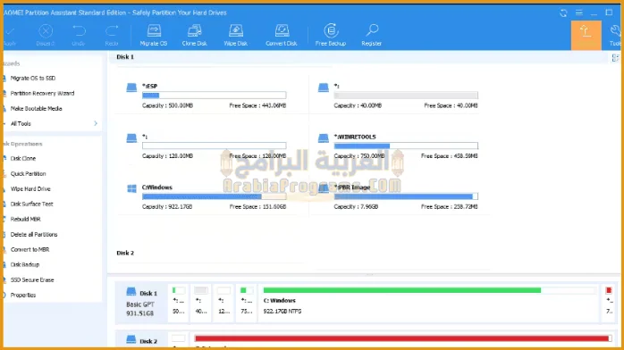624x350 pixels.
Task: Click Disk 1 icon in disk map
Action: 131,292
